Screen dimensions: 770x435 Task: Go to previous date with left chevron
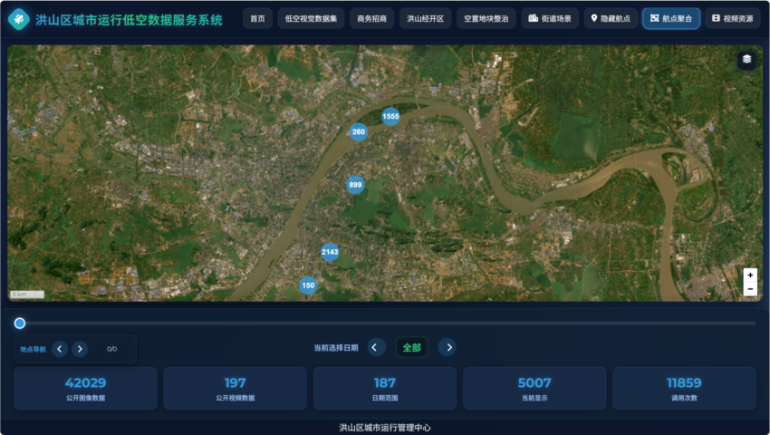click(x=377, y=347)
